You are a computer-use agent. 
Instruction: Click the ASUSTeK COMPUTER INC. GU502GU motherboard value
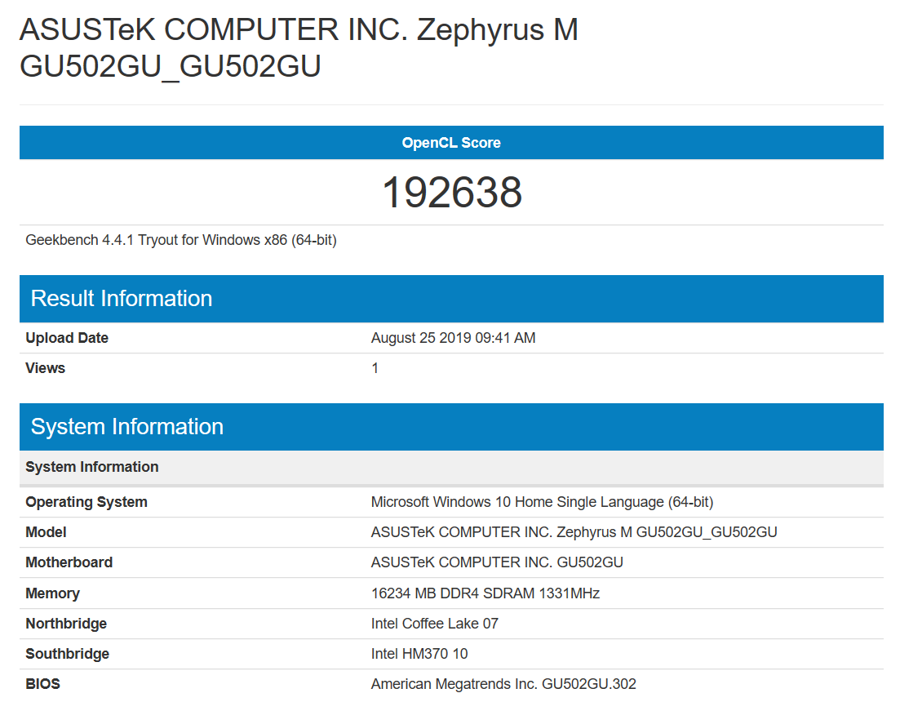coord(497,562)
